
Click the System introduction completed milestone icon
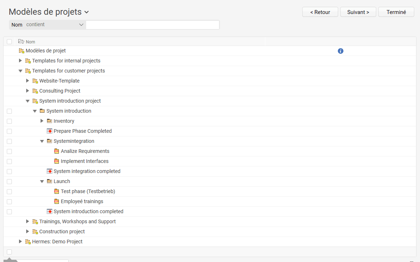pos(50,211)
